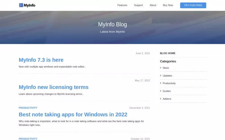Click the TRY FOR FREE button
This screenshot has width=225, height=140.
[193, 5]
